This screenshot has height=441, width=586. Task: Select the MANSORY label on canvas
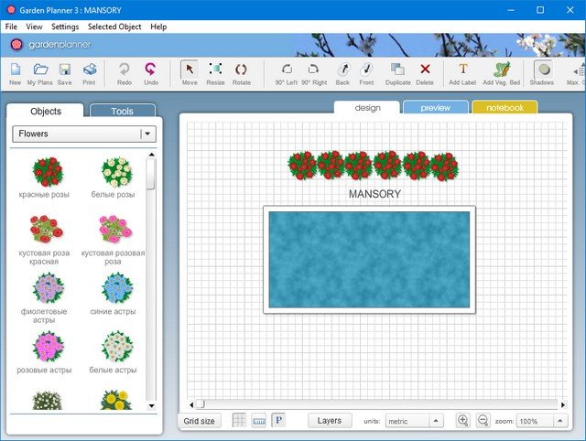point(374,194)
